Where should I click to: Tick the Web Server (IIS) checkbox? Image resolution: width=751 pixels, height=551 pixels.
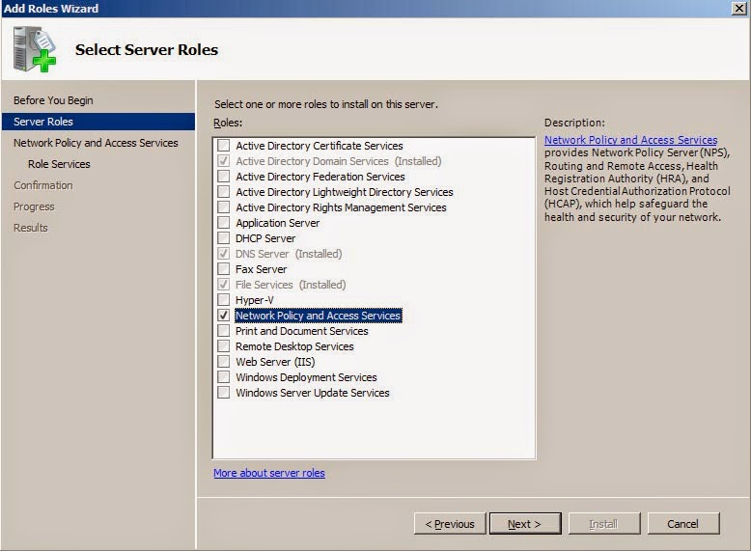tap(223, 362)
